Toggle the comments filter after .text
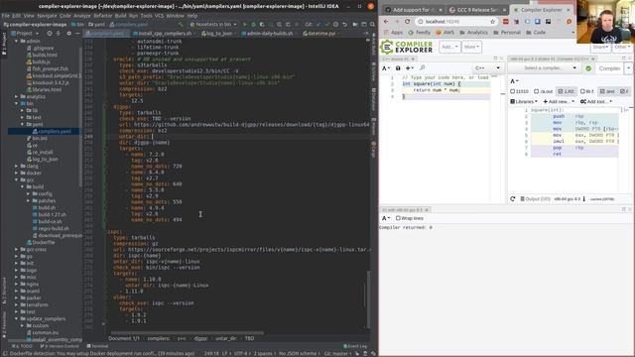This screenshot has height=357, width=635. click(624, 91)
